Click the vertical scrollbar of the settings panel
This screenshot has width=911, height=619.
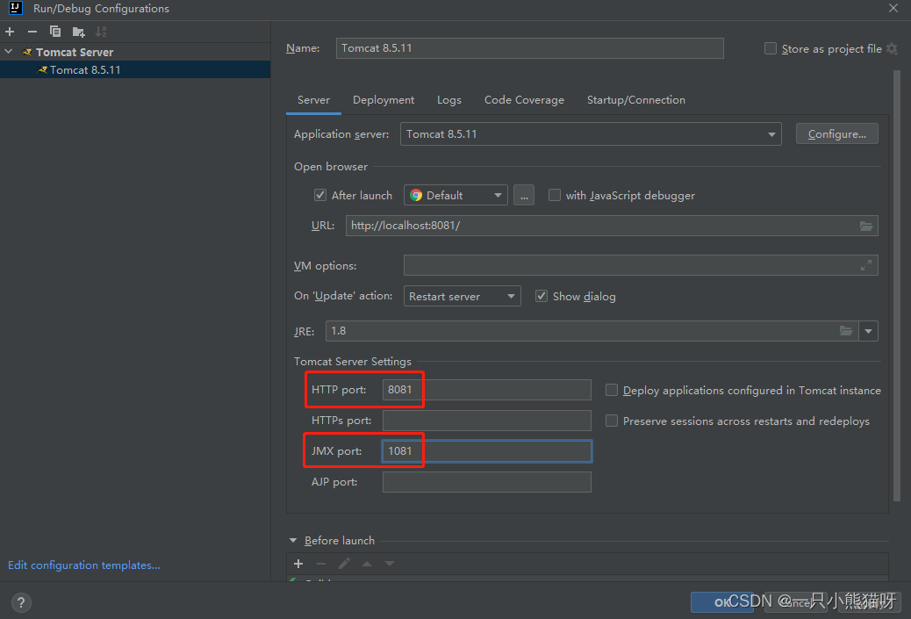[896, 284]
